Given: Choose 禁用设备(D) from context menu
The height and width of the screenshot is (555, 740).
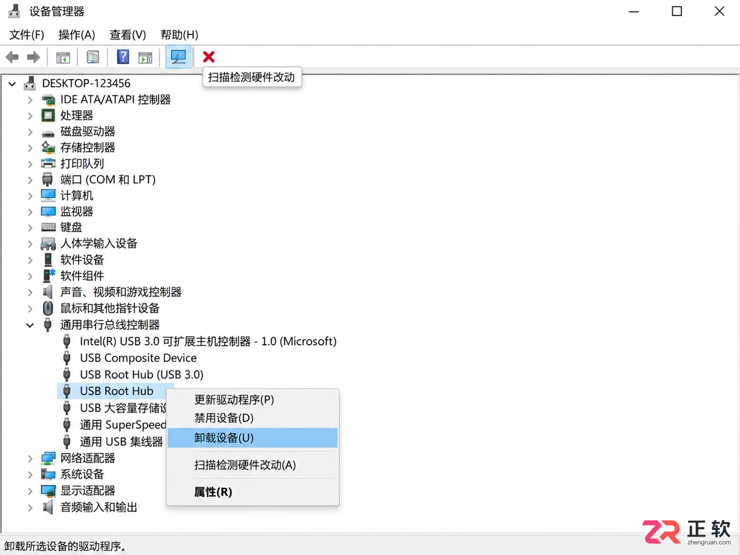Looking at the screenshot, I should coord(252,418).
